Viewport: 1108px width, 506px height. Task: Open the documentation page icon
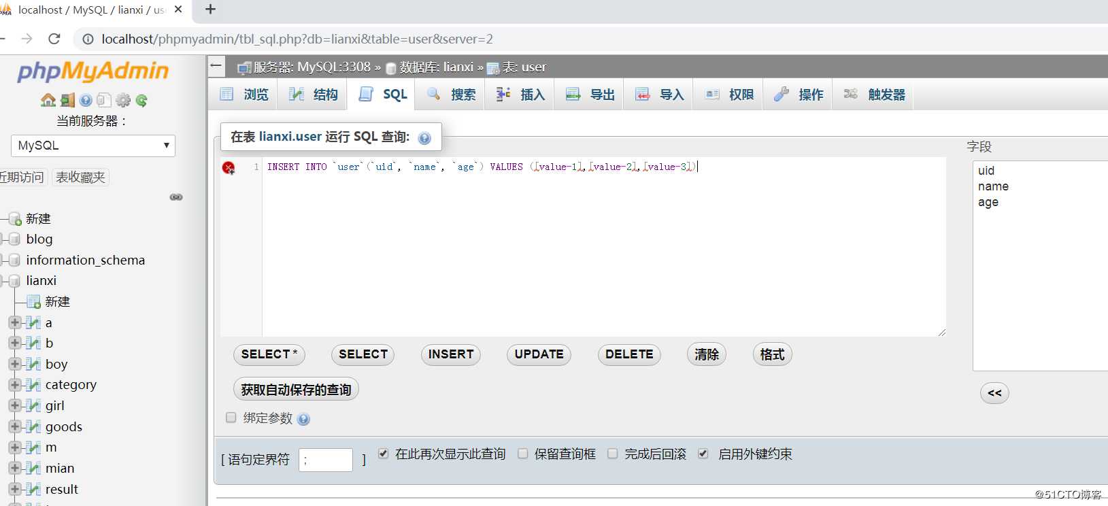(x=103, y=101)
